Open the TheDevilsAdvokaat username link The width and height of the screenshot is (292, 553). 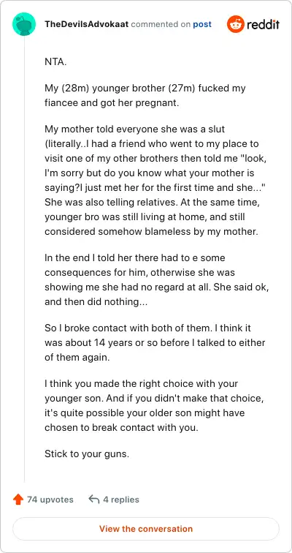(87, 24)
